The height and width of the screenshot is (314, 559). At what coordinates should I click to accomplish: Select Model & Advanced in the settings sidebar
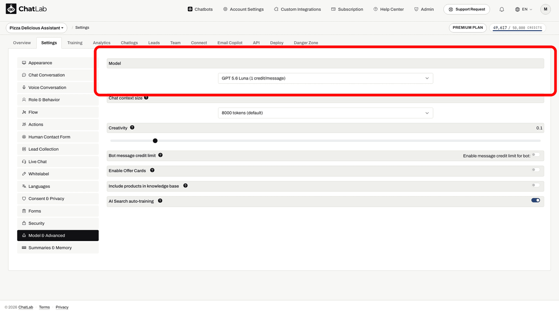tap(58, 235)
